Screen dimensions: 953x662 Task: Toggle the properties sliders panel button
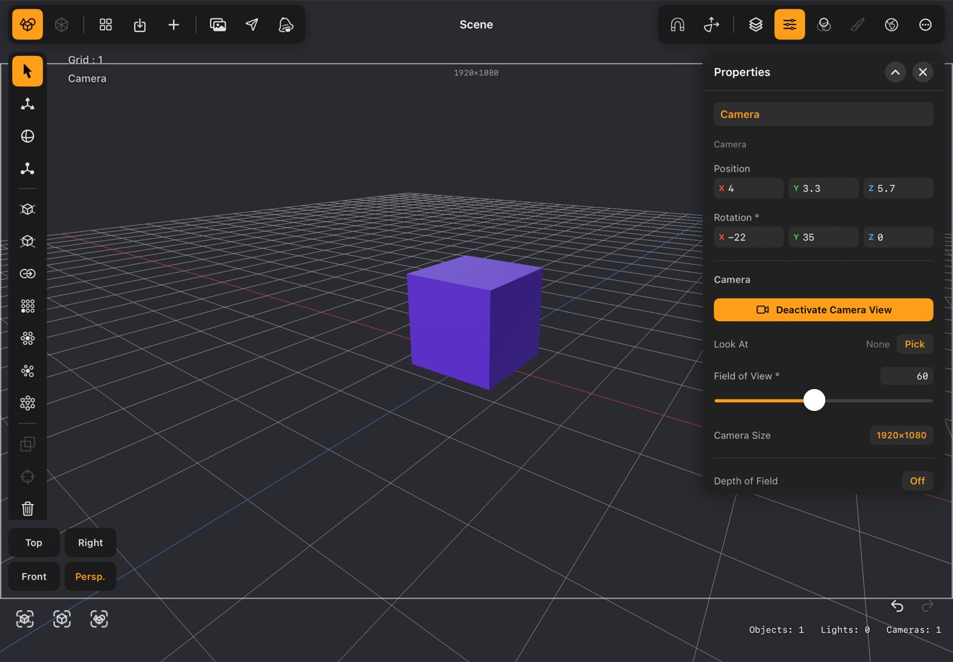pos(790,24)
